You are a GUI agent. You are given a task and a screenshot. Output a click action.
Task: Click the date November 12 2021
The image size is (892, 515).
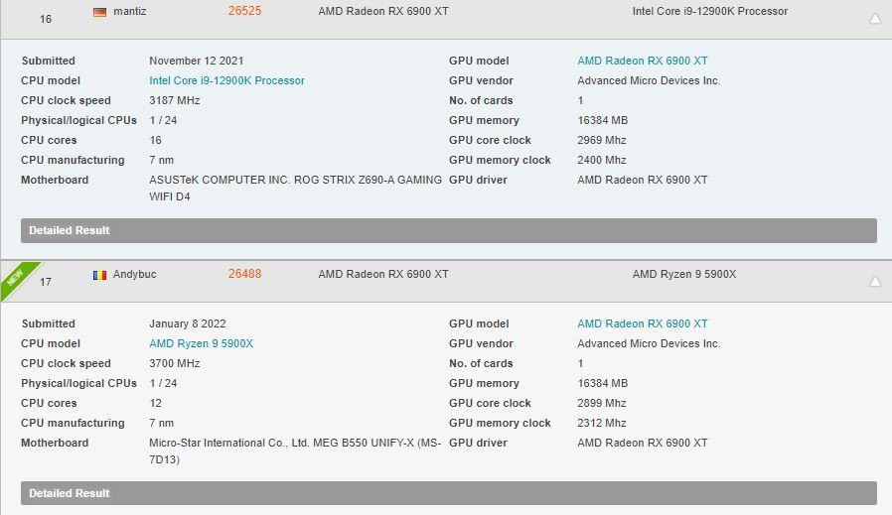point(197,61)
